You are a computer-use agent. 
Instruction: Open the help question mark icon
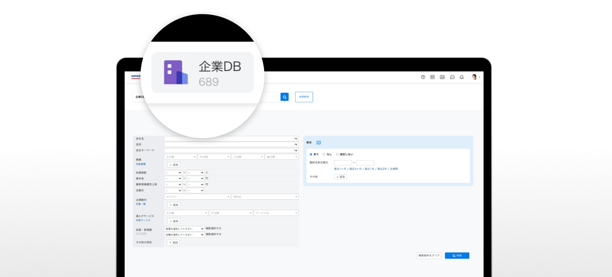tap(423, 77)
